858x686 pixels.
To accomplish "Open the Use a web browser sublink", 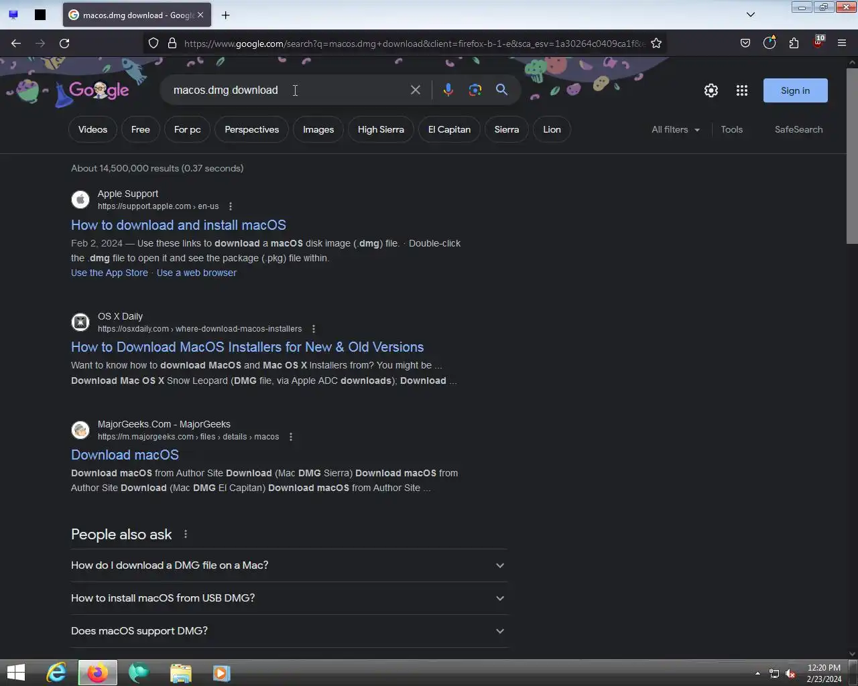I will [196, 273].
